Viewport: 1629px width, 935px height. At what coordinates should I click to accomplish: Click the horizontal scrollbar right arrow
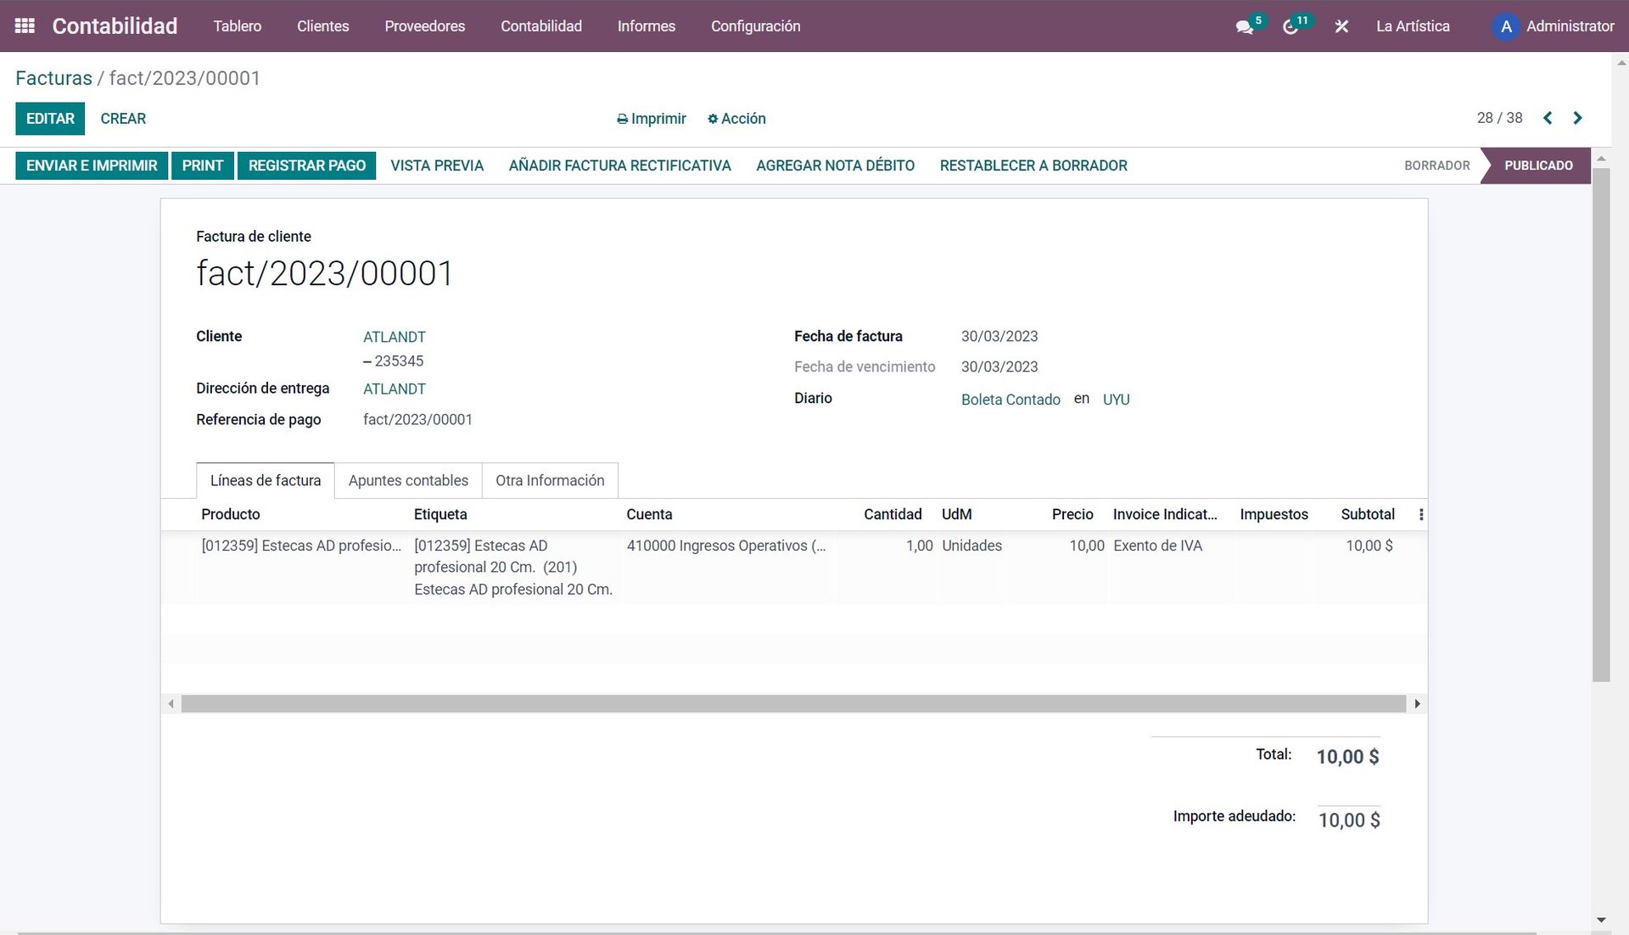tap(1417, 703)
